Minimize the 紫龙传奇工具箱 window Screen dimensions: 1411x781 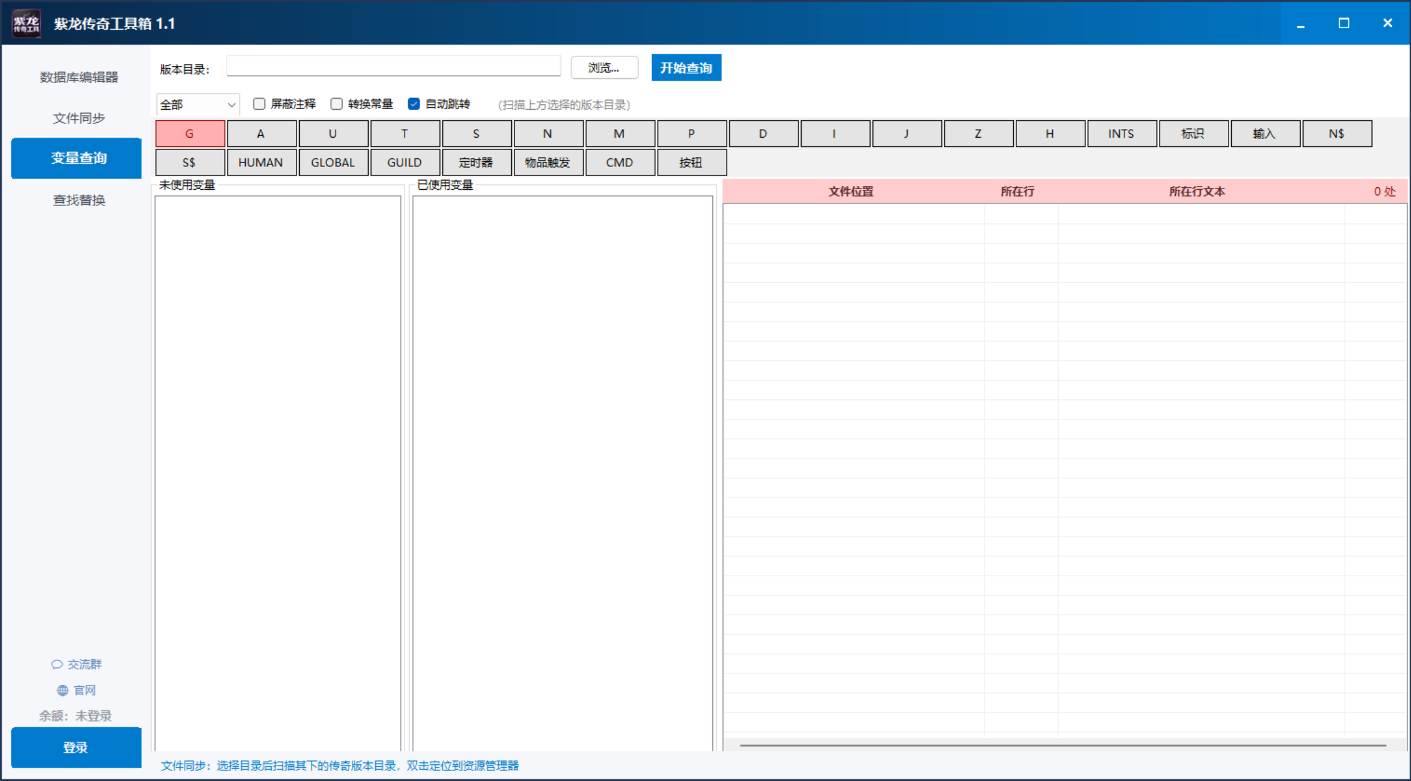[1301, 24]
